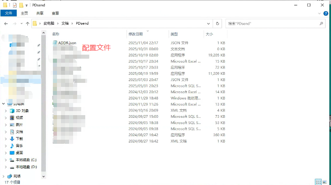Open the 共享 ribbon tab
Image resolution: width=331 pixels, height=185 pixels.
coord(40,13)
